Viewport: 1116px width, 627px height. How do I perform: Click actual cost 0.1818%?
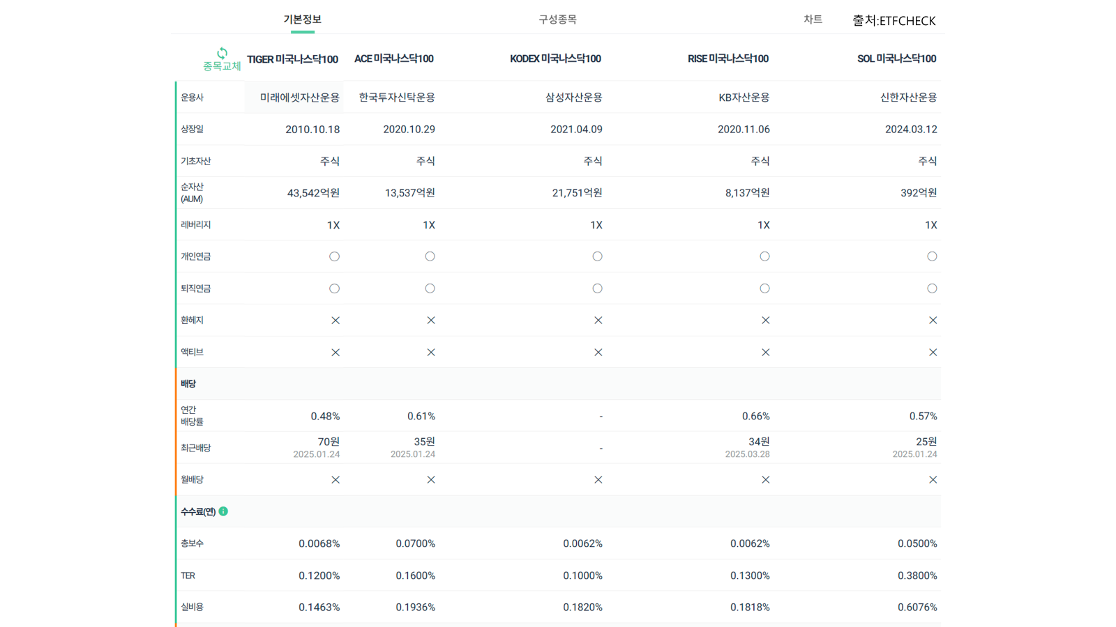tap(751, 607)
